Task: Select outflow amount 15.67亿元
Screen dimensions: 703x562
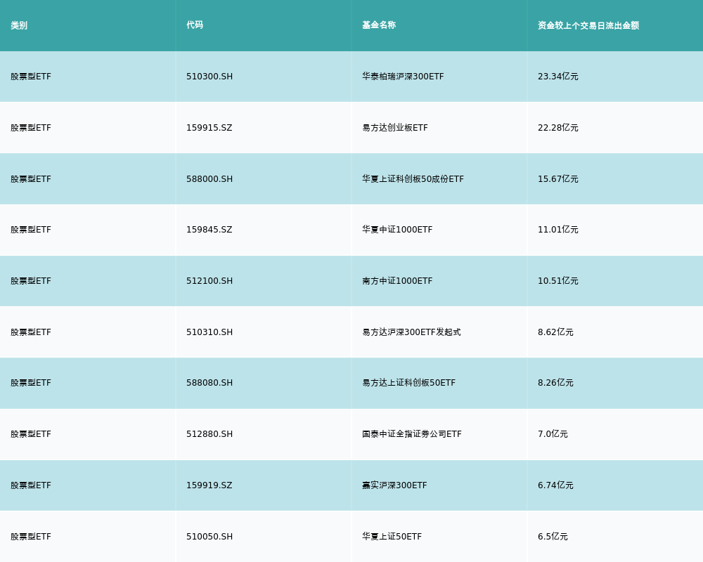Action: click(x=558, y=179)
